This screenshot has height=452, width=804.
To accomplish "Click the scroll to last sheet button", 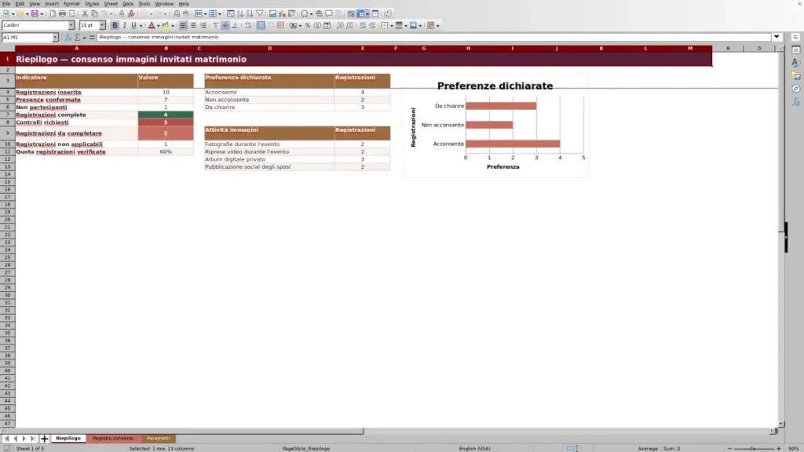I will point(33,439).
